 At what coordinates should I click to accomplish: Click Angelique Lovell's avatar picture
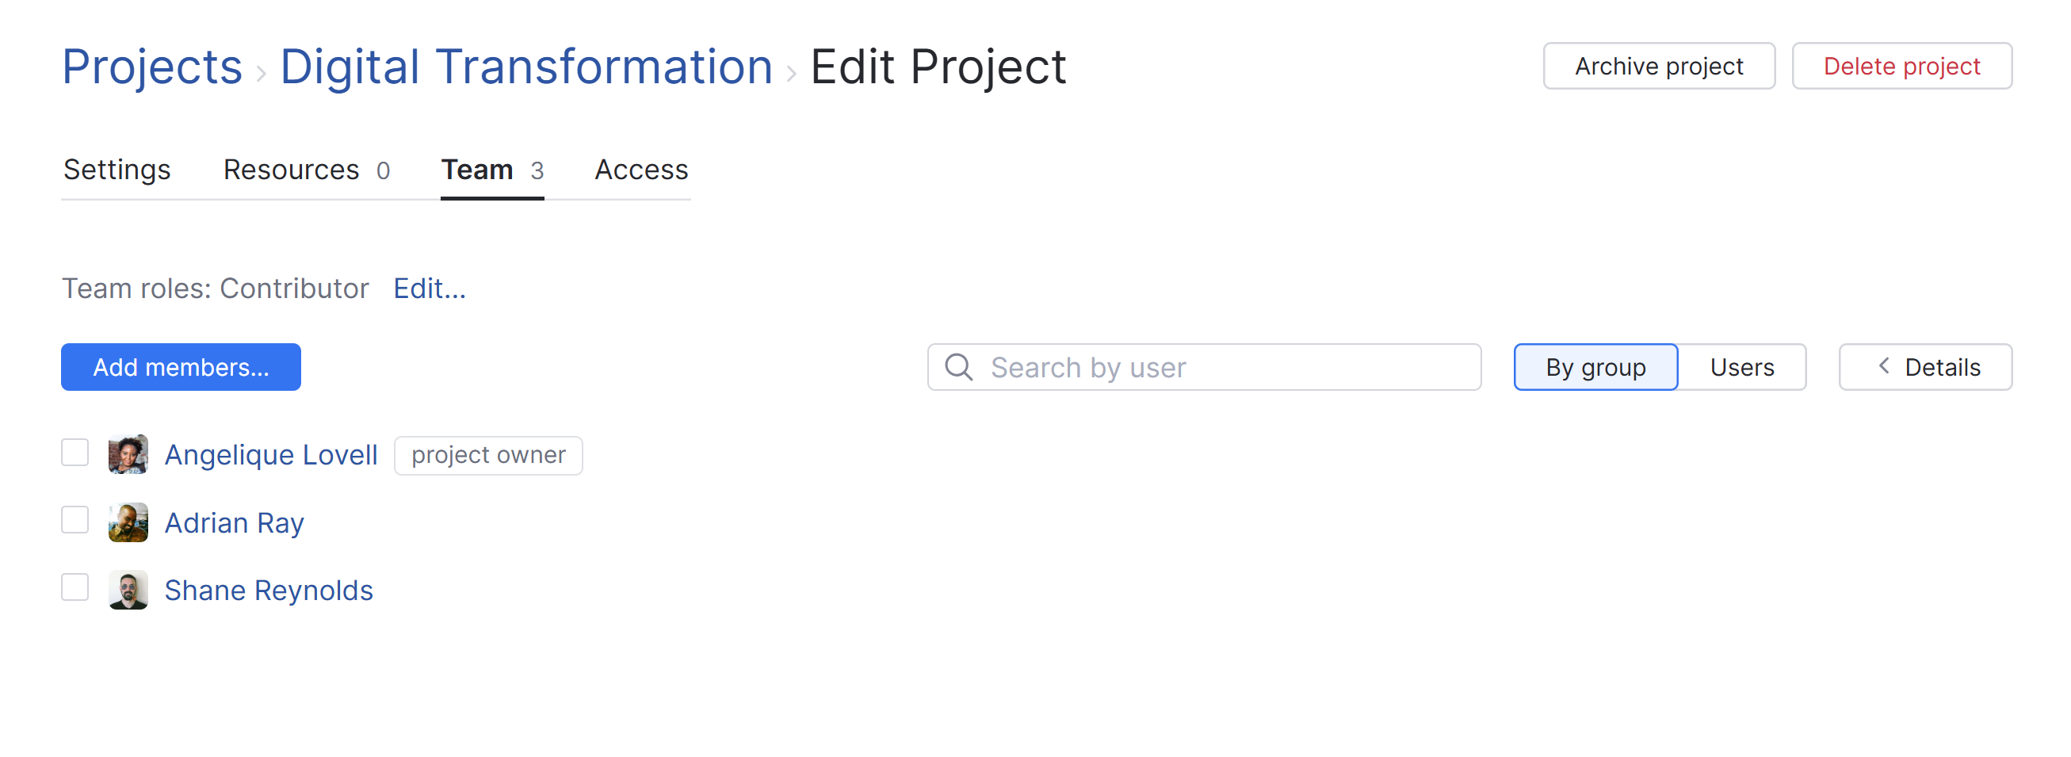[128, 454]
